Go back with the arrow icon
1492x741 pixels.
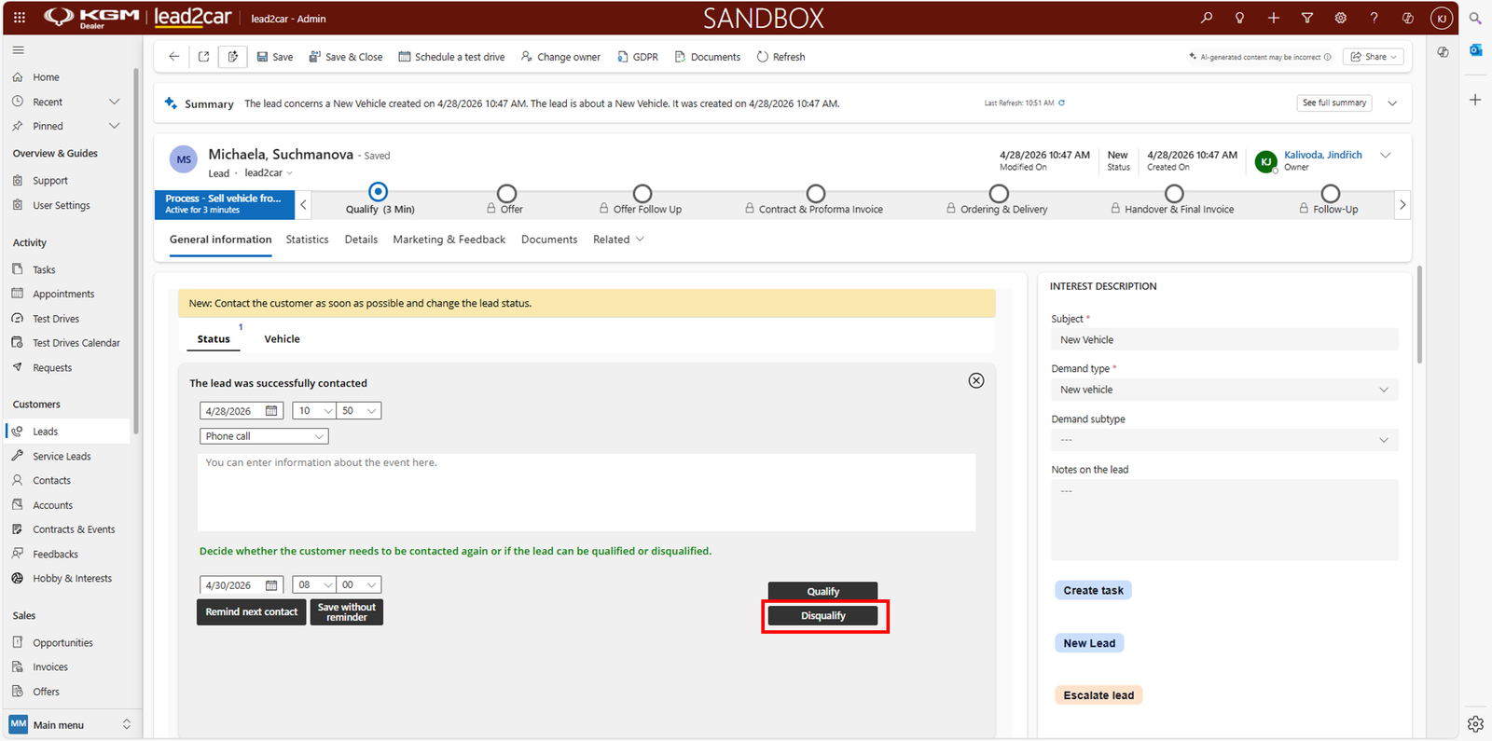click(174, 57)
